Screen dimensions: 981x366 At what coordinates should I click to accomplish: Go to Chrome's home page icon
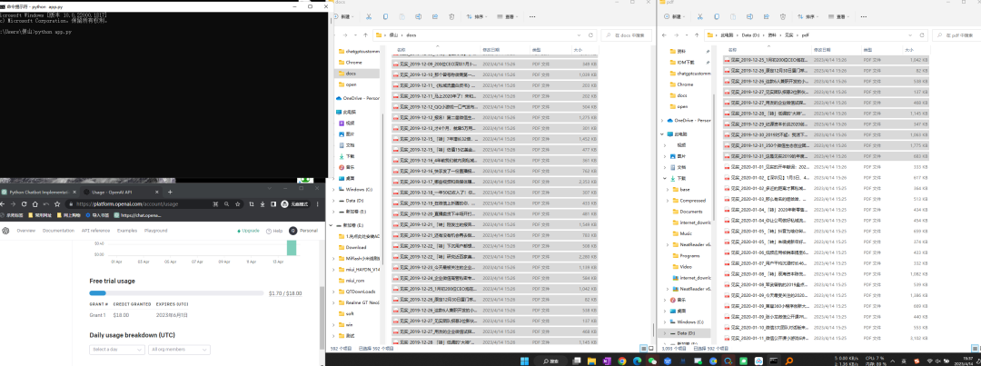click(x=35, y=204)
